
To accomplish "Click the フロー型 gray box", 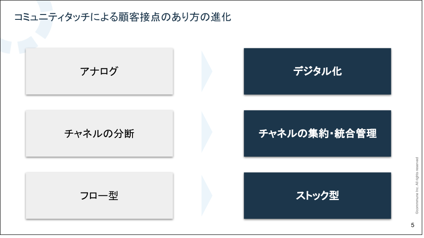I will pyautogui.click(x=99, y=196).
